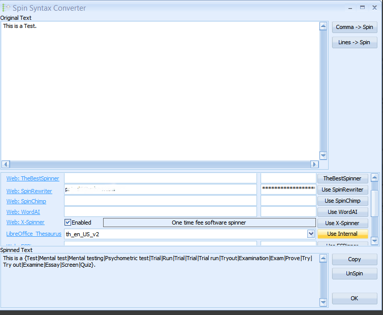This screenshot has height=315, width=383.
Task: Click right arrow of horizontal scrollbar
Action: click(x=314, y=164)
